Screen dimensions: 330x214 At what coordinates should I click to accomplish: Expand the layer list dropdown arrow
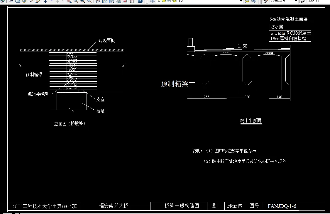coord(241,1)
